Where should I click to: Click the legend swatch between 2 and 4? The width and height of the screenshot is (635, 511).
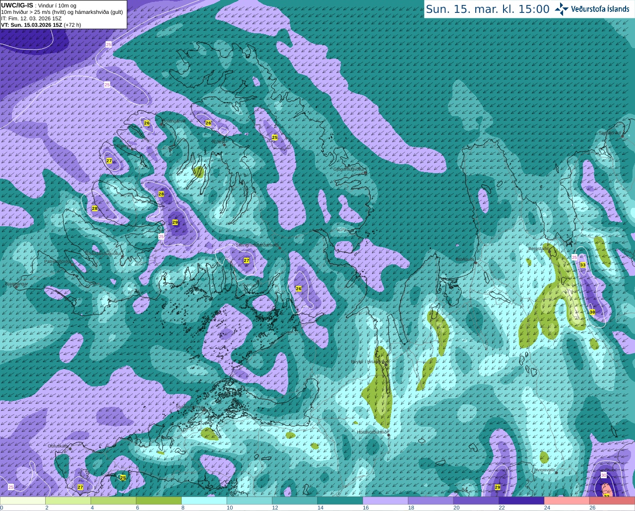click(x=68, y=501)
